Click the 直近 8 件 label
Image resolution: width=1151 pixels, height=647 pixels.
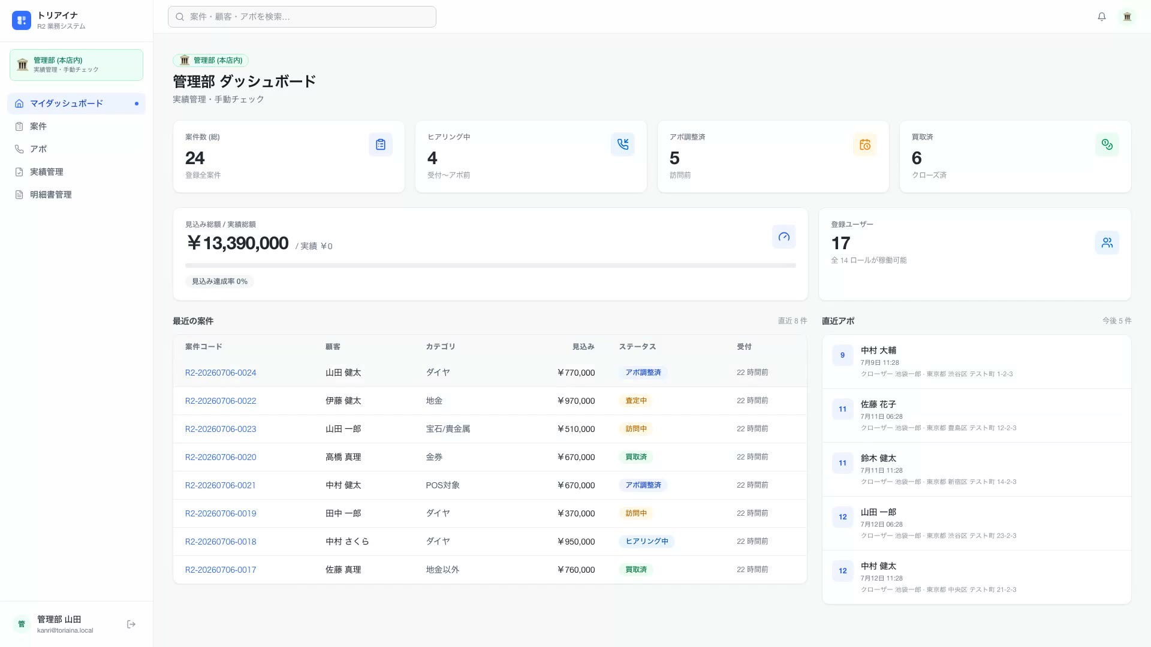point(792,321)
